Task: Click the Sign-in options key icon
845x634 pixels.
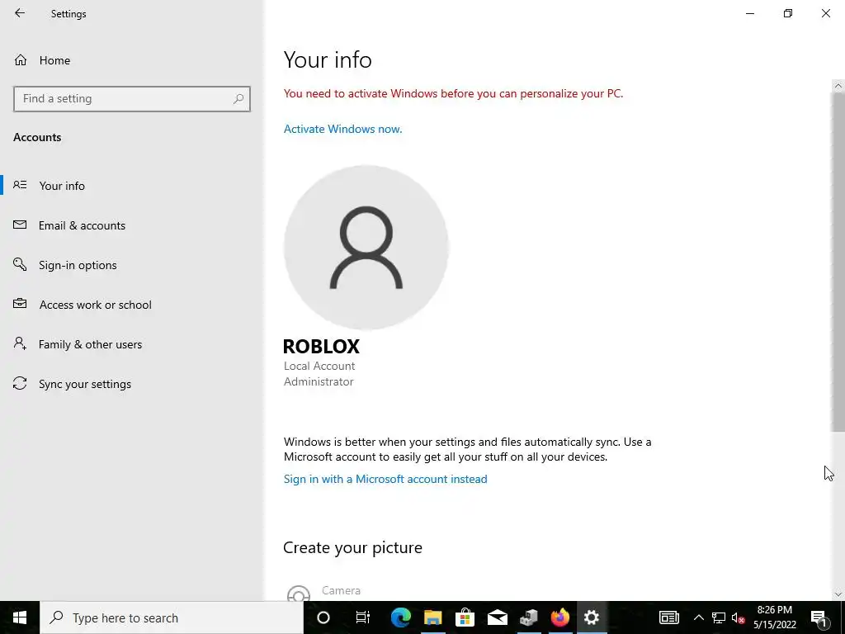Action: coord(20,264)
